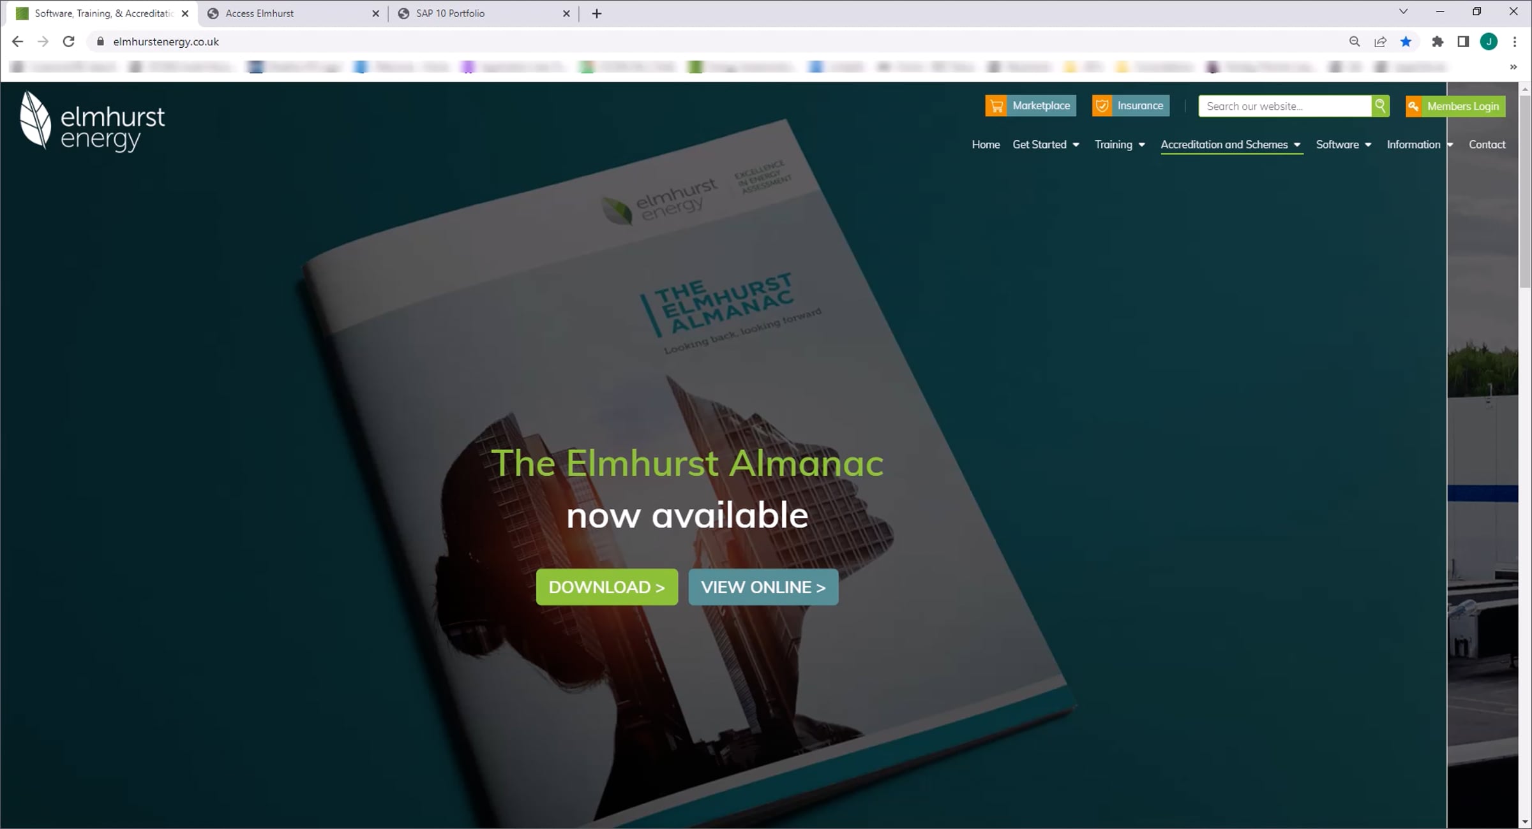Image resolution: width=1532 pixels, height=829 pixels.
Task: Bookmark page with the star icon
Action: point(1406,41)
